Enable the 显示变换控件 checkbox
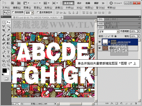 (x=38, y=12)
